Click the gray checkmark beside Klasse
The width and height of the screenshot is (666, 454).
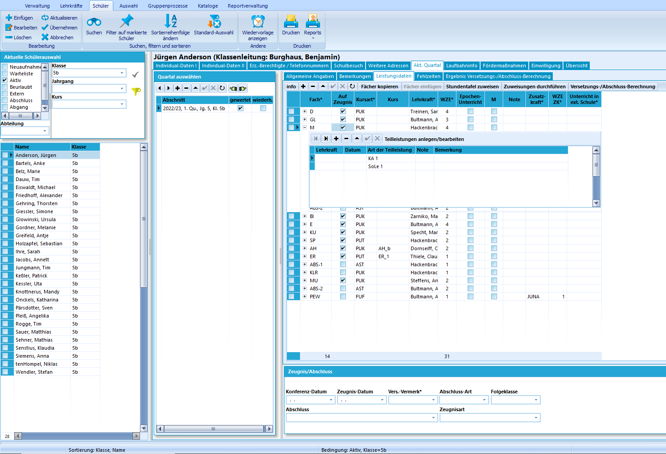coord(136,74)
